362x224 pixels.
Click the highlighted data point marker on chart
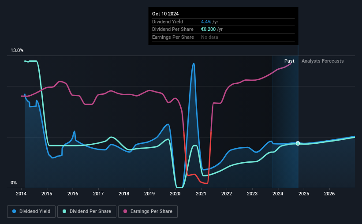click(298, 143)
